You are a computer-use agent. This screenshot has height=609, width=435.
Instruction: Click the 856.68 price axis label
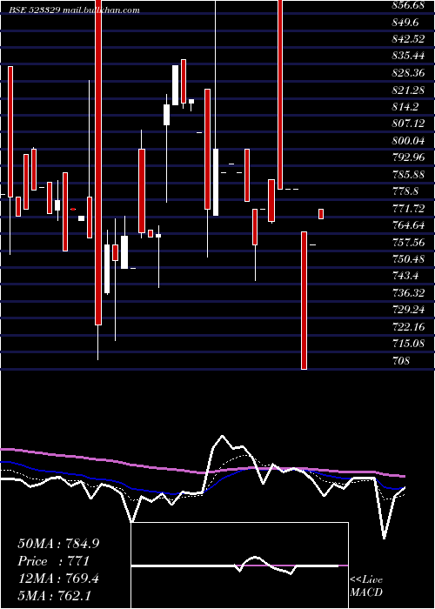coord(409,5)
